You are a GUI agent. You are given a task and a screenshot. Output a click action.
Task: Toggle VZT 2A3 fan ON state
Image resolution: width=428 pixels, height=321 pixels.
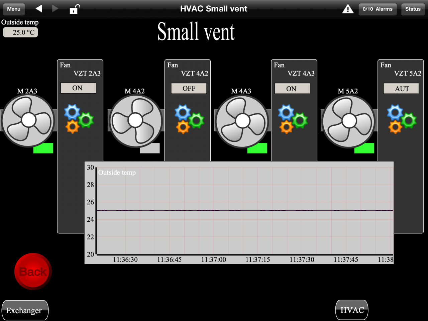pos(78,88)
